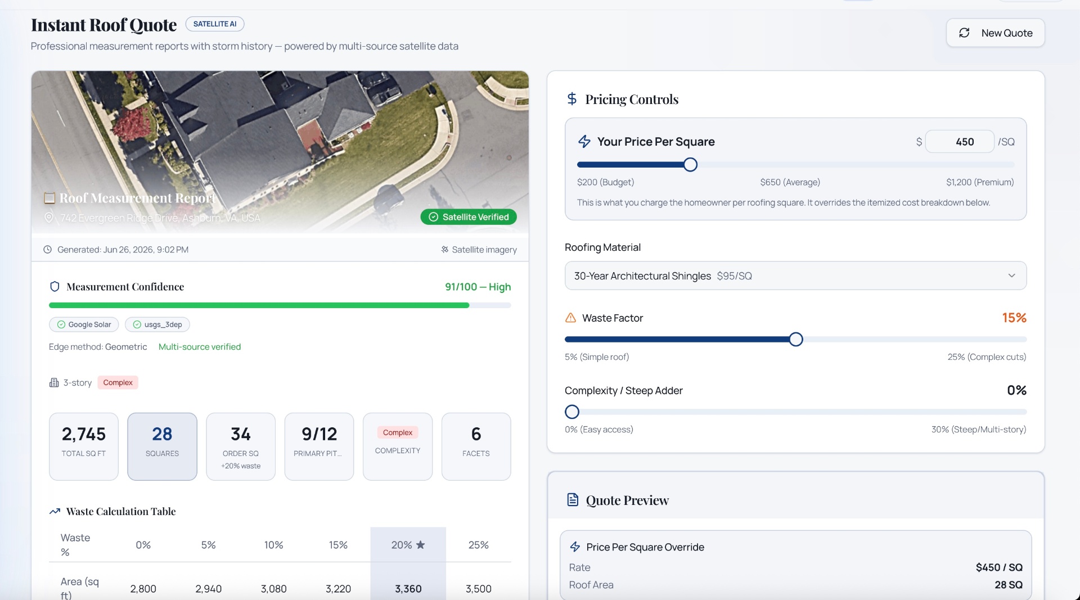This screenshot has height=600, width=1080.
Task: Click the New Quote button
Action: click(995, 33)
